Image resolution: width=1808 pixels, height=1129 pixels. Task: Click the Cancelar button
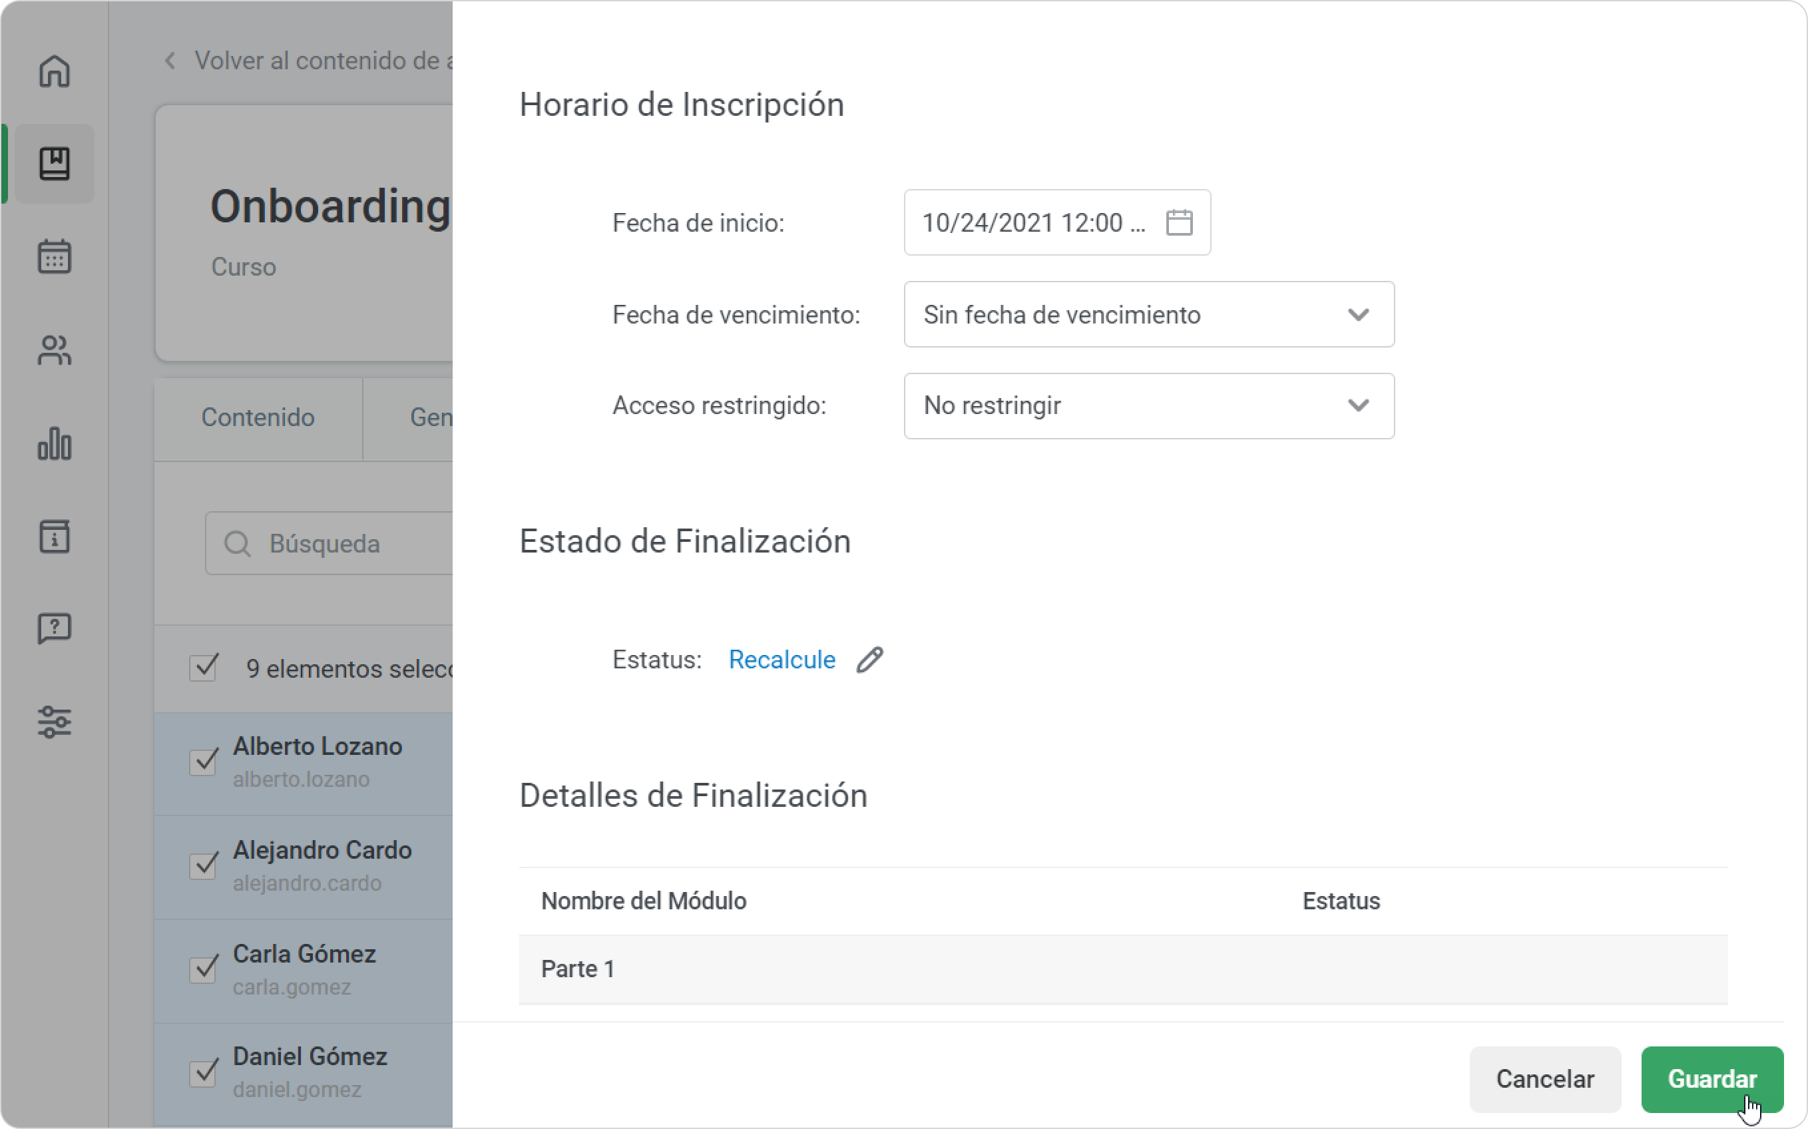pyautogui.click(x=1545, y=1080)
